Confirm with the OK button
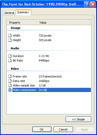 point(42,129)
